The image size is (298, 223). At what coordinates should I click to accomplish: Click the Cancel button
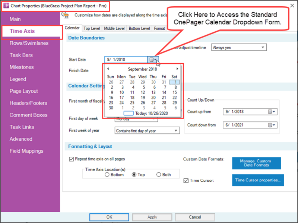[x=195, y=217]
